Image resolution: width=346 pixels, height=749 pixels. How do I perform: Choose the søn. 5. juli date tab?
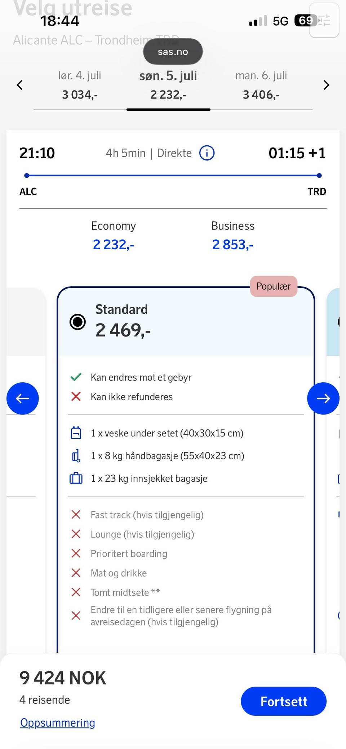(168, 85)
